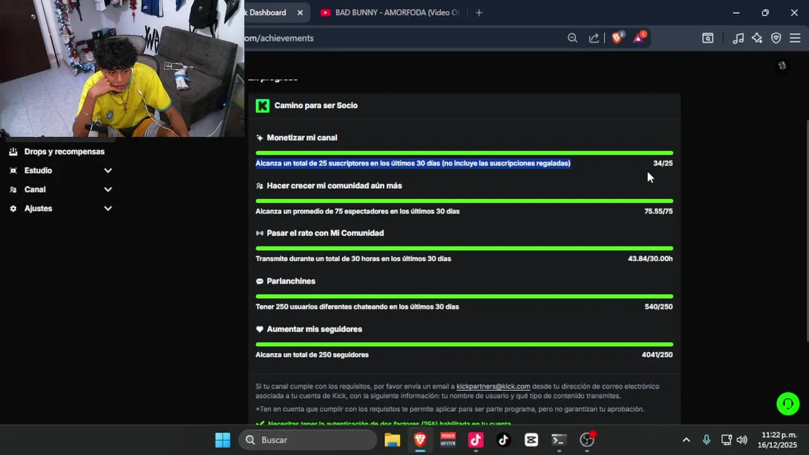The height and width of the screenshot is (455, 809).
Task: Click the highlighted 25 suscriptores requirement text
Action: click(413, 163)
